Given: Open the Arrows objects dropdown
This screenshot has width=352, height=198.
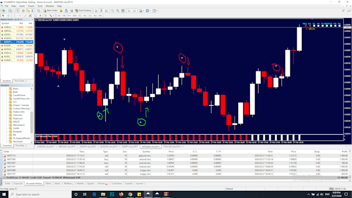Looking at the screenshot, I should 52,16.
